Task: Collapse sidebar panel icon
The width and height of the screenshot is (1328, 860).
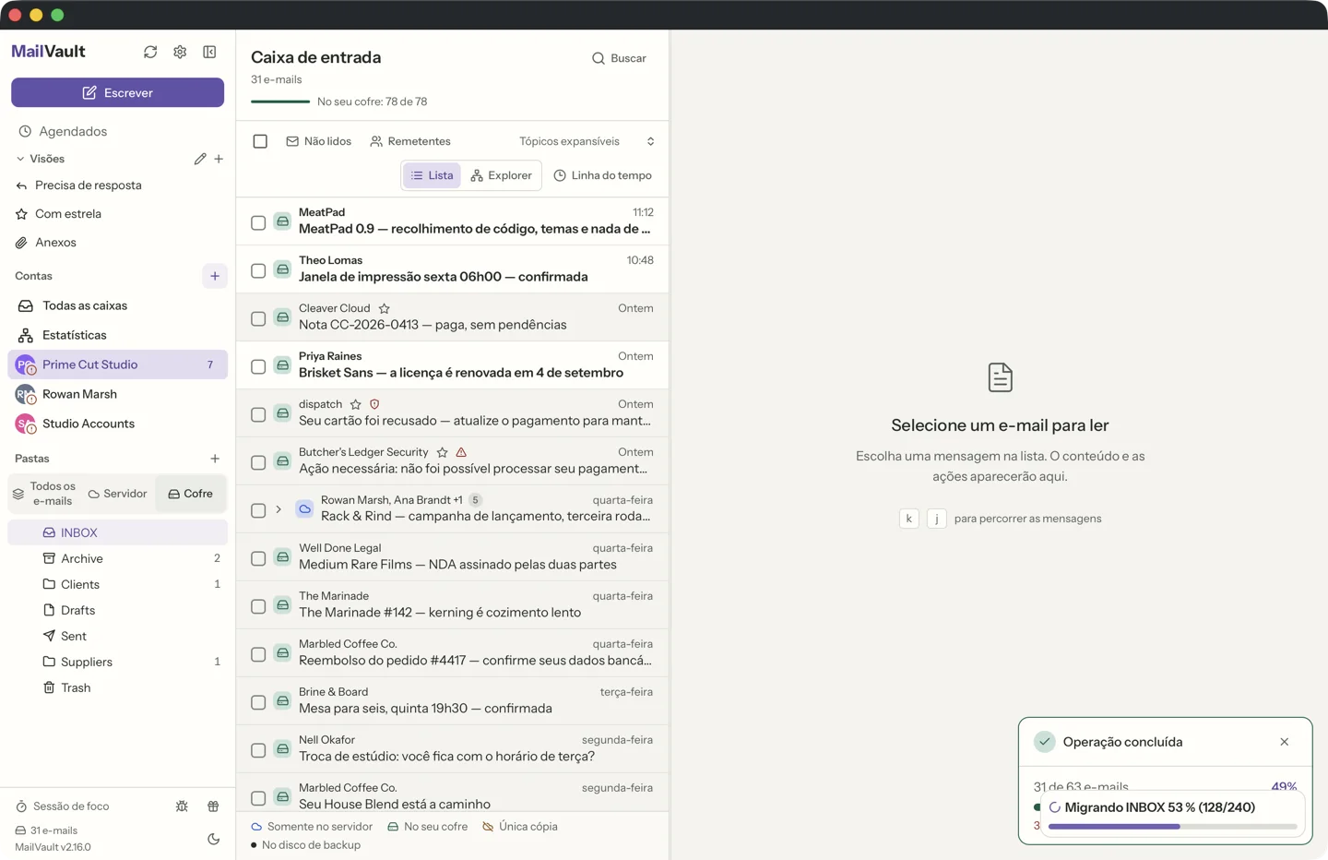Action: [209, 52]
